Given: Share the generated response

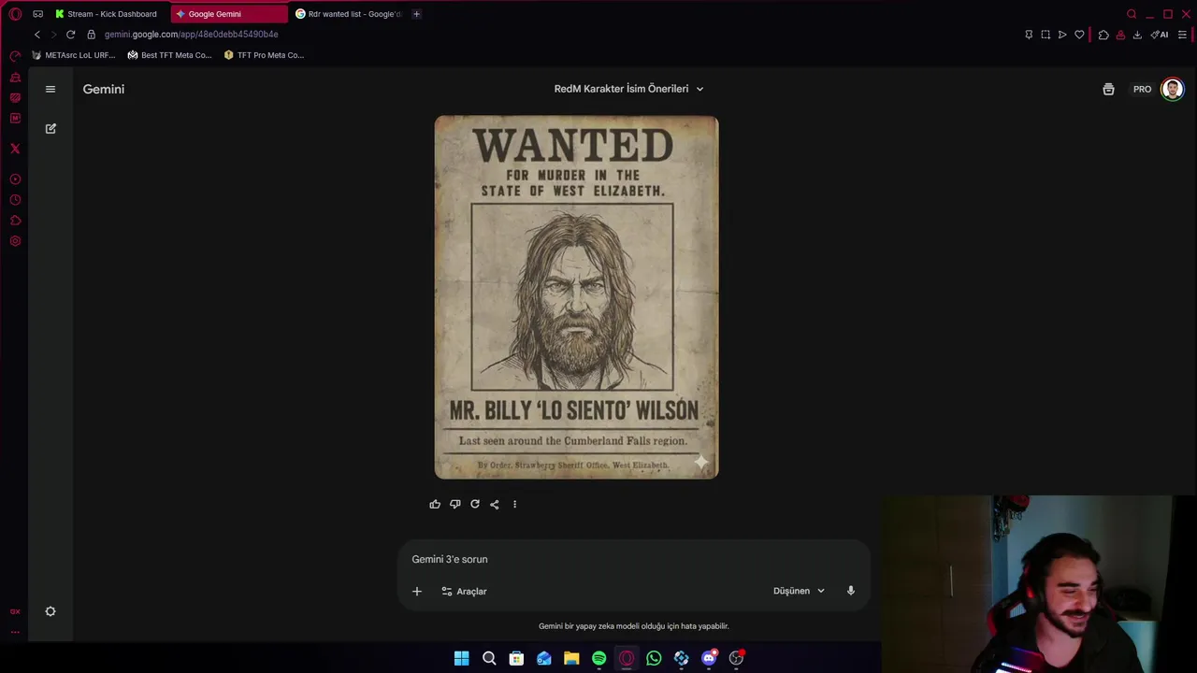Looking at the screenshot, I should [495, 504].
